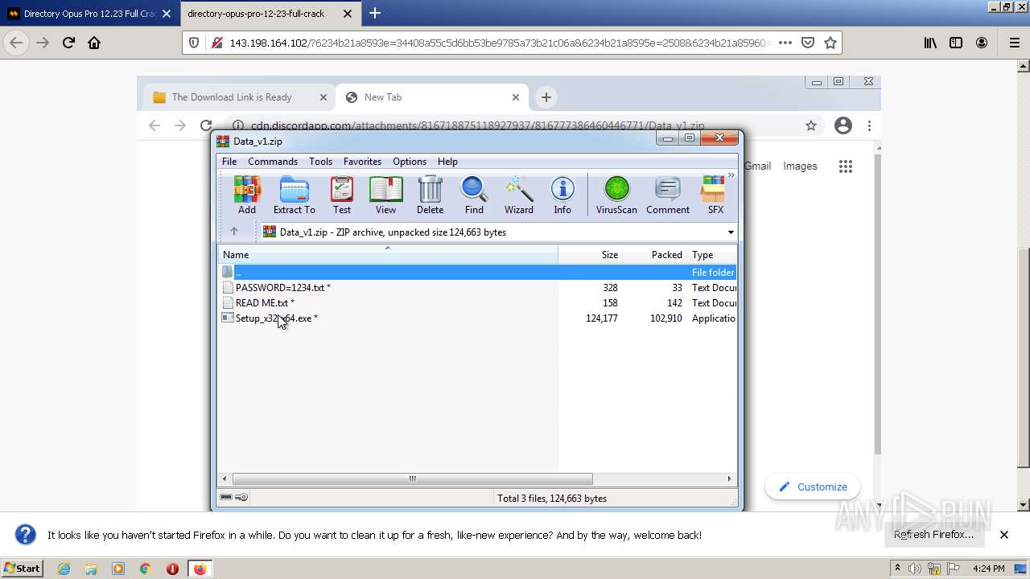1030x579 pixels.
Task: Select Setup_x32_x64.exe file
Action: [x=478, y=318]
